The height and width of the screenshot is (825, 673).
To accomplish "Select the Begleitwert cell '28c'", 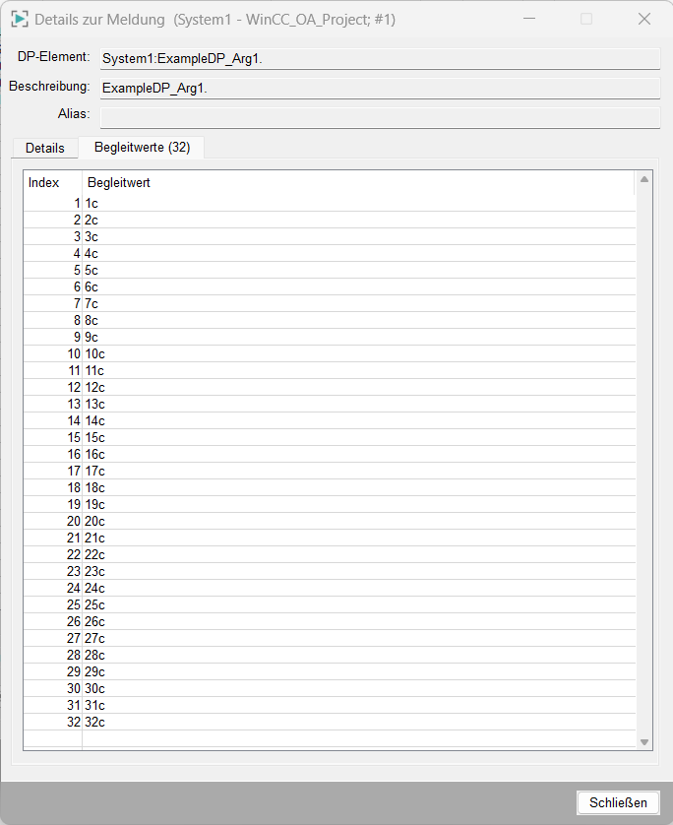I will pyautogui.click(x=358, y=655).
